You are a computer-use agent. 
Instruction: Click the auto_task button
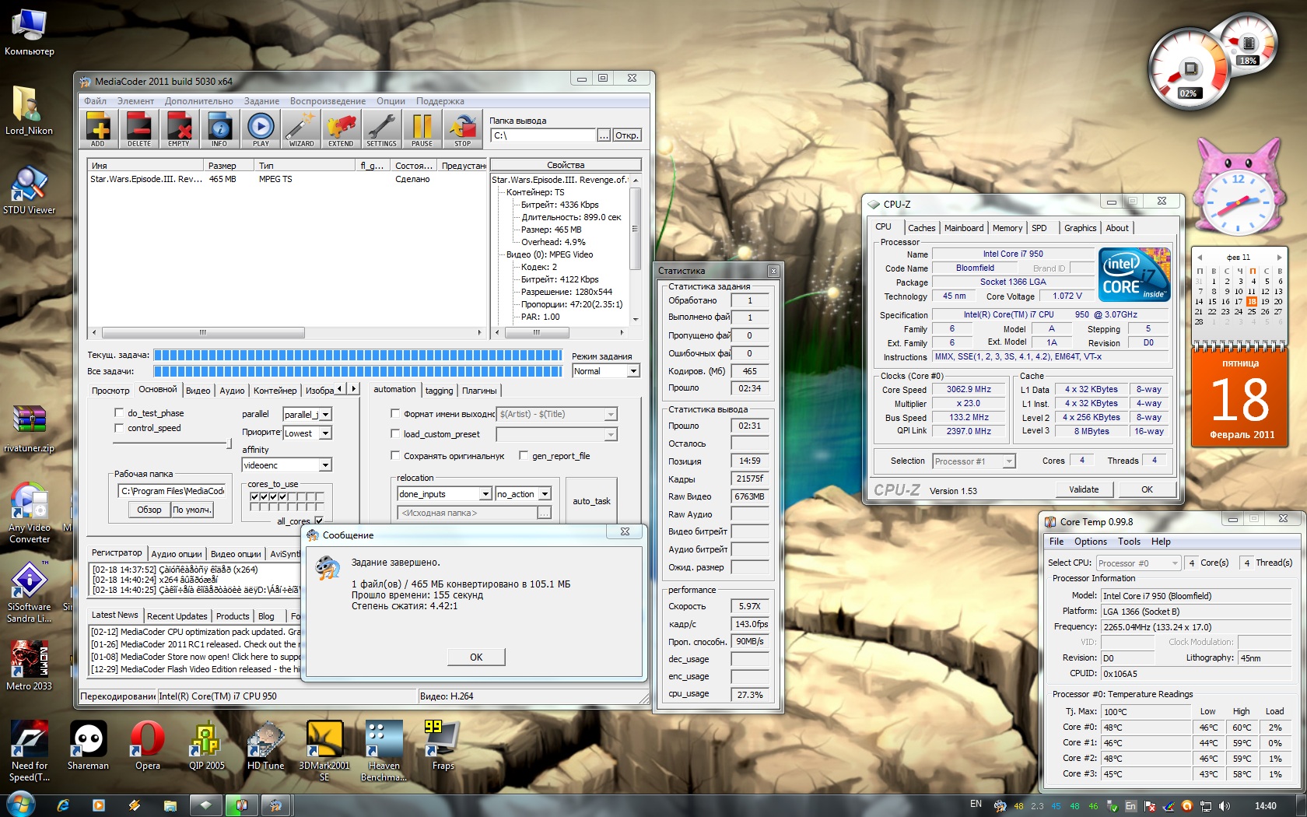click(x=591, y=501)
